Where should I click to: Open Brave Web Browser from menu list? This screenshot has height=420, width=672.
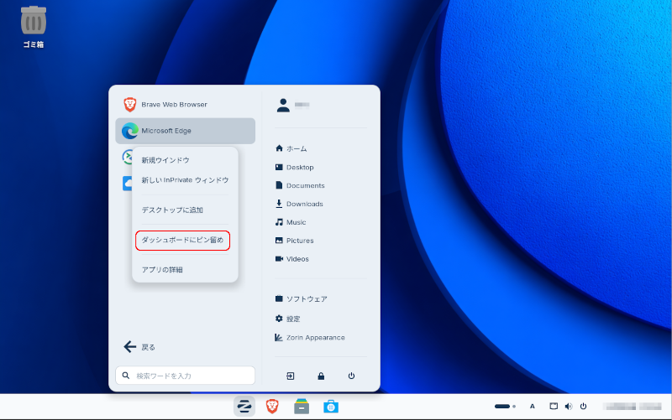point(185,104)
